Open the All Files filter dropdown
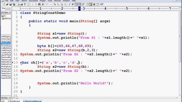 (6, 98)
